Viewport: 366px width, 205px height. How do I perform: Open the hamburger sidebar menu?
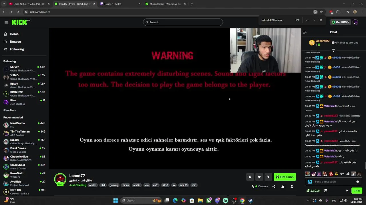point(6,22)
